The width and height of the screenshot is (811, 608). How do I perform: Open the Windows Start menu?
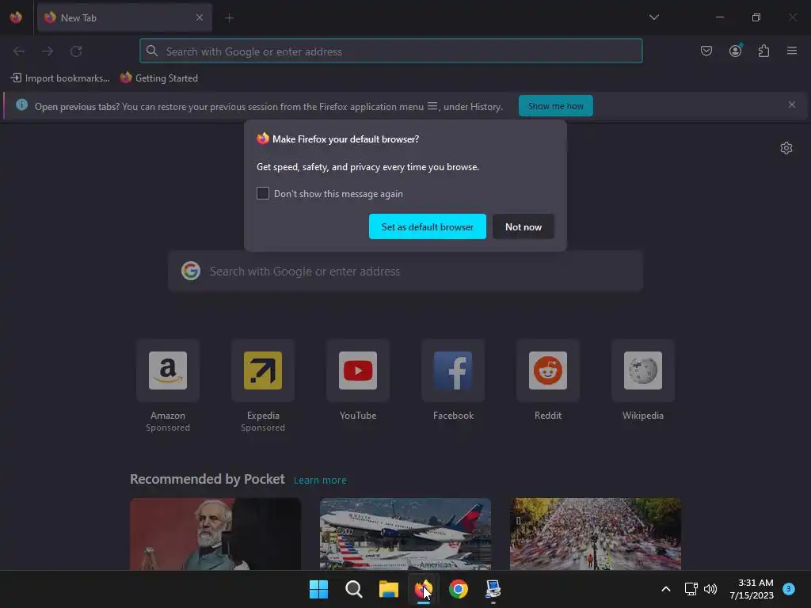(x=318, y=589)
